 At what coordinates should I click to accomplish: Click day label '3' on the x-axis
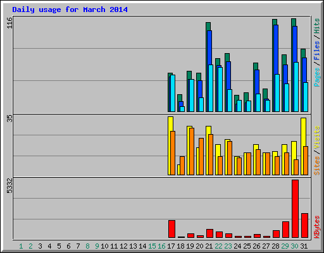pos(40,246)
